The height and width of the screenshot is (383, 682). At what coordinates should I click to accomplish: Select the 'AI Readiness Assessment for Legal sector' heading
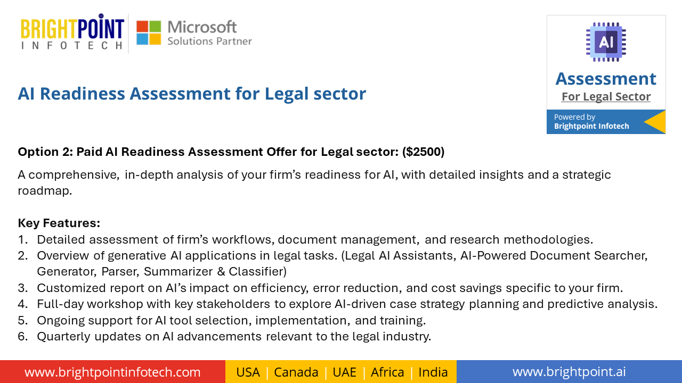[192, 94]
